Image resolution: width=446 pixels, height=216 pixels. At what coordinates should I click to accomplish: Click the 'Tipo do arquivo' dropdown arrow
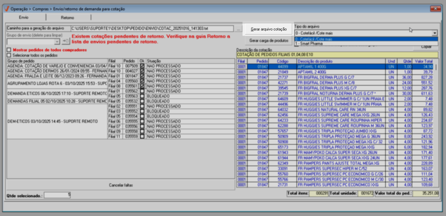[434, 33]
